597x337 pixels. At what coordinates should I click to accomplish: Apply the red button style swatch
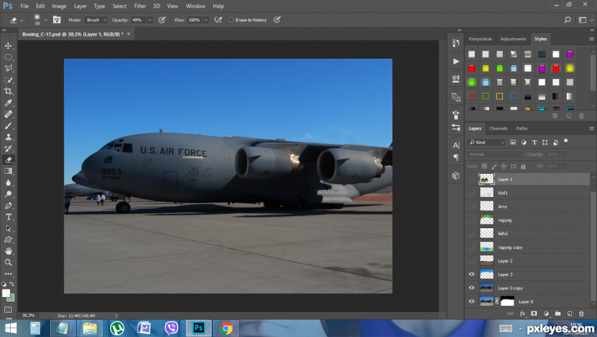click(x=472, y=69)
